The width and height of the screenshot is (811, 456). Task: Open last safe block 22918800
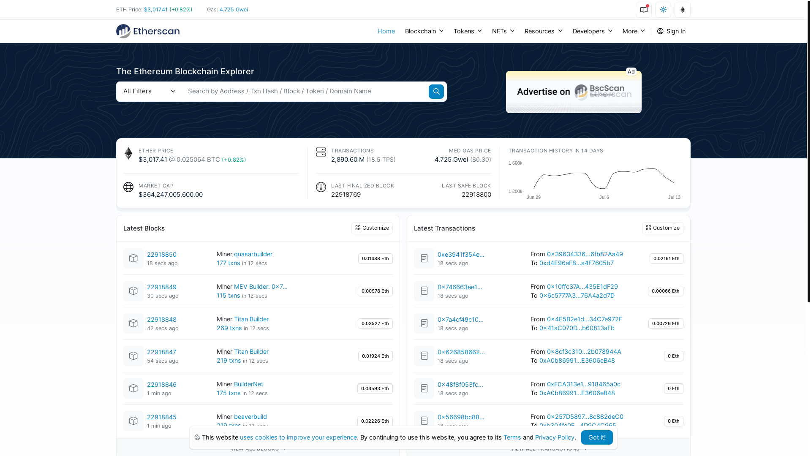(x=476, y=194)
